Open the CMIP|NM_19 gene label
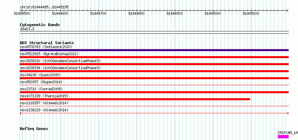 288,133
